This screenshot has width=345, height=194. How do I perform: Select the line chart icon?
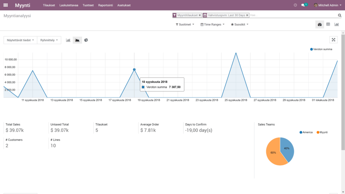(x=77, y=40)
